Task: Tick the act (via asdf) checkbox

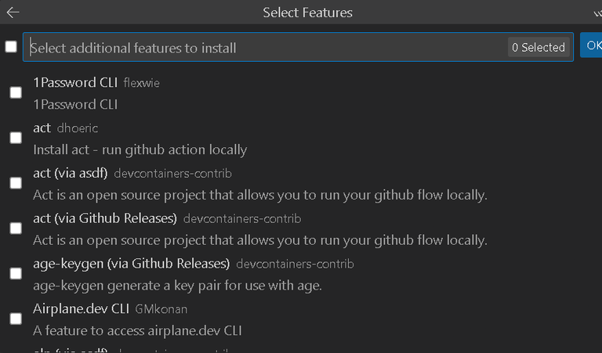Action: click(16, 183)
